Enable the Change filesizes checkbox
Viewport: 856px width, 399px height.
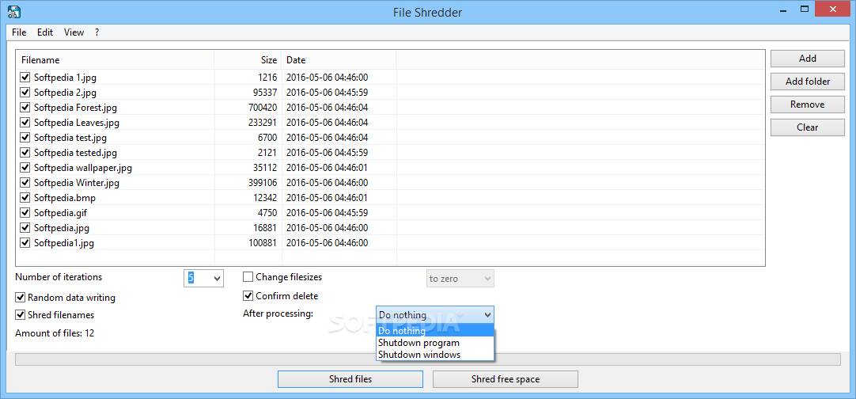tap(248, 277)
